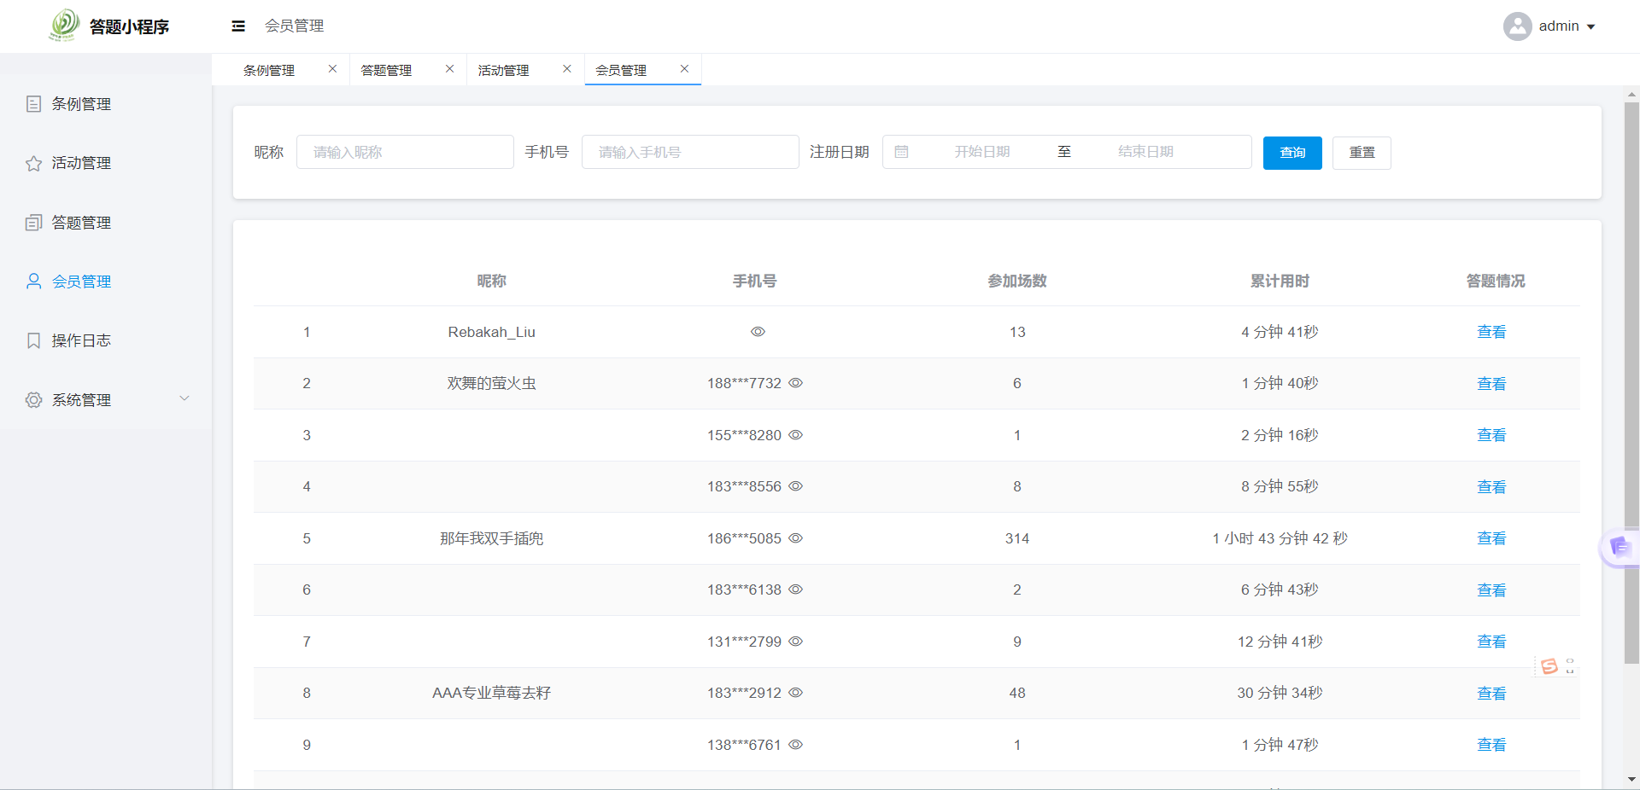The image size is (1640, 790).
Task: Click the 重置 reset button
Action: 1362,153
